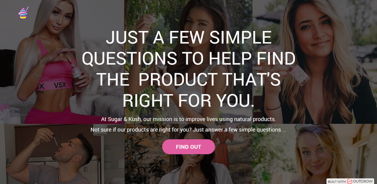Viewport: 377px width, 184px height.
Task: Select bottom-right photo of blonde woman outdoors
Action: 315,154
